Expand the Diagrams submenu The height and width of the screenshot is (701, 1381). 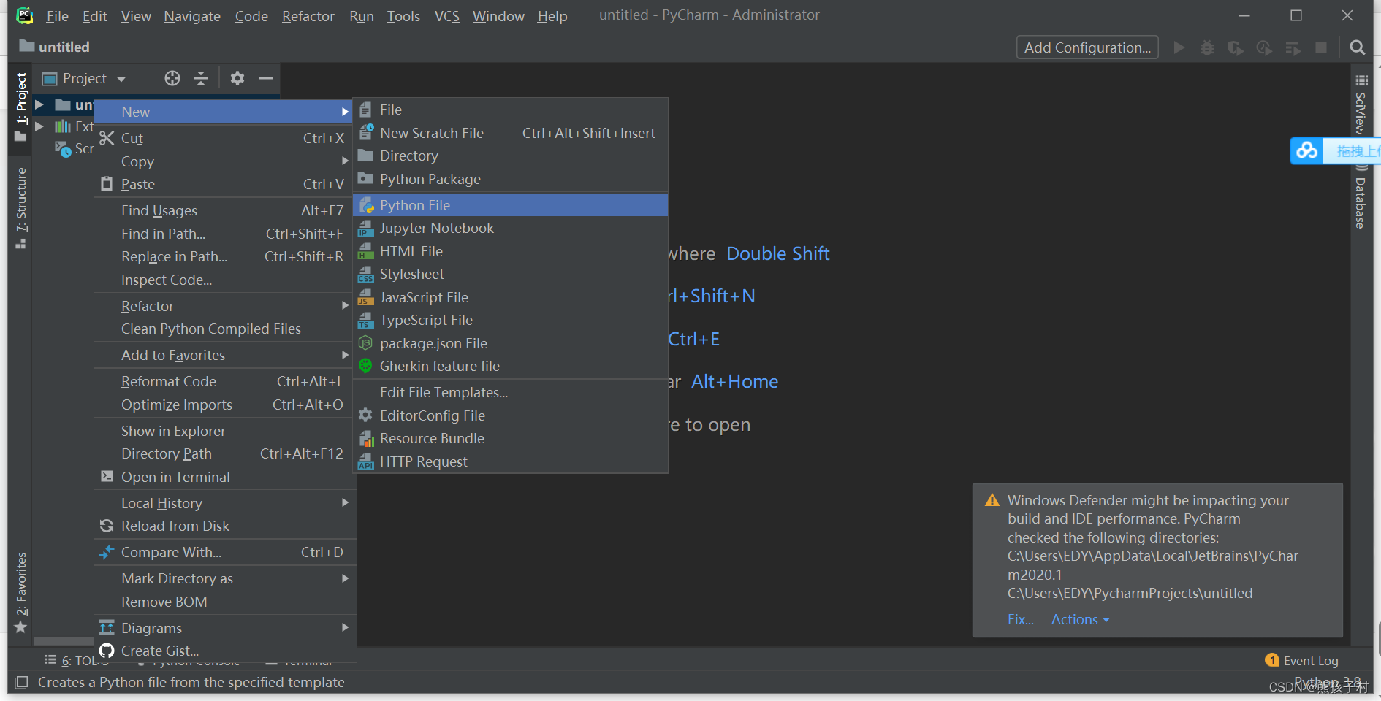point(225,628)
